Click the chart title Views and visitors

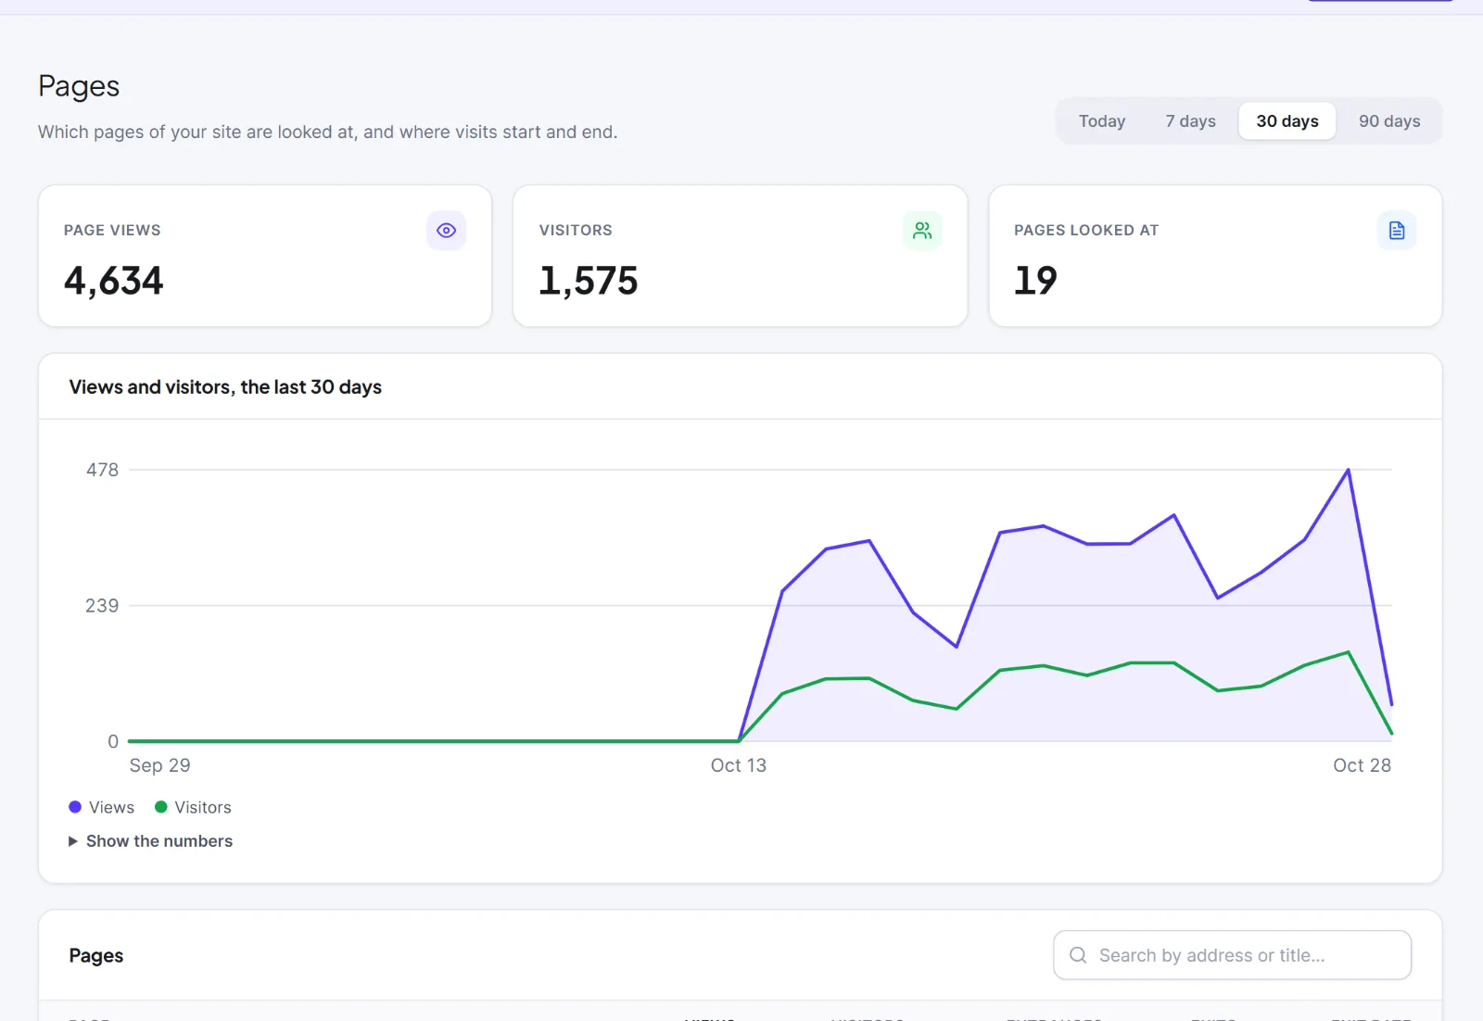pyautogui.click(x=225, y=387)
